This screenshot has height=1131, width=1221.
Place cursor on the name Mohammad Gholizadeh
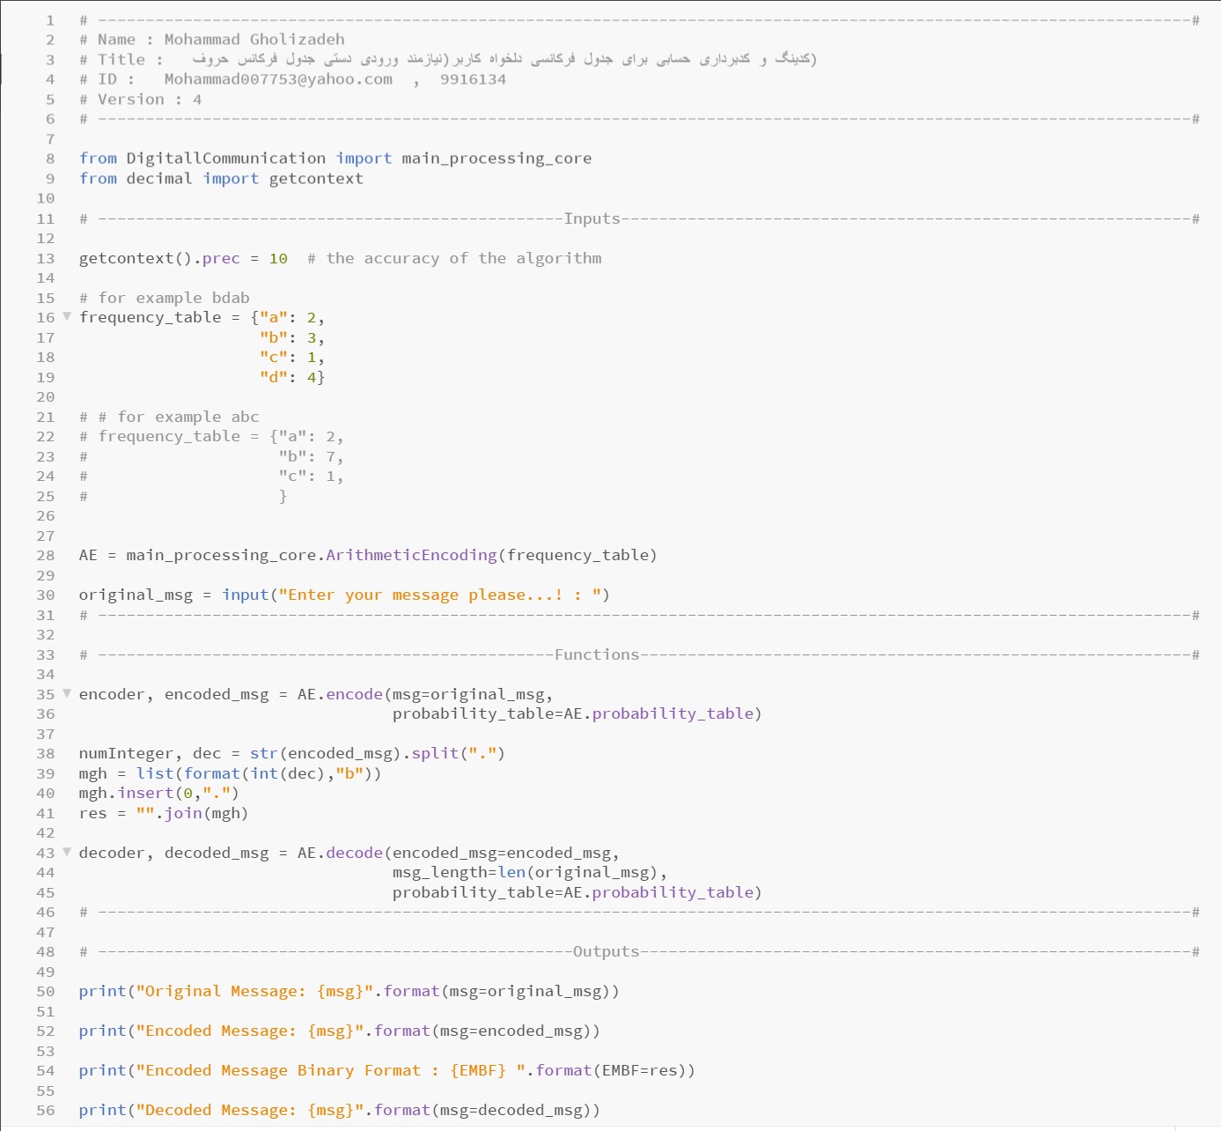(254, 40)
